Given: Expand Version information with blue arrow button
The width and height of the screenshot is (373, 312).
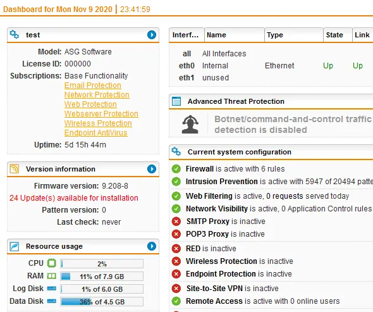Looking at the screenshot, I should click(152, 169).
